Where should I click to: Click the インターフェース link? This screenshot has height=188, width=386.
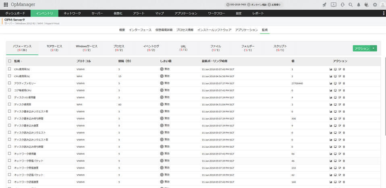coord(140,30)
